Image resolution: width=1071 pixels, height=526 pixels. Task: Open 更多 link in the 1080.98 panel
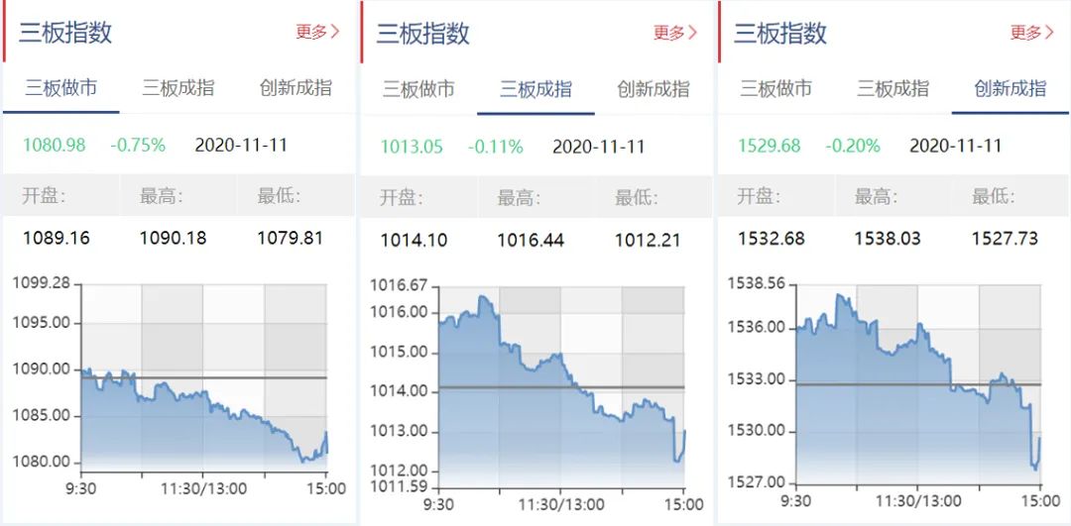[317, 32]
